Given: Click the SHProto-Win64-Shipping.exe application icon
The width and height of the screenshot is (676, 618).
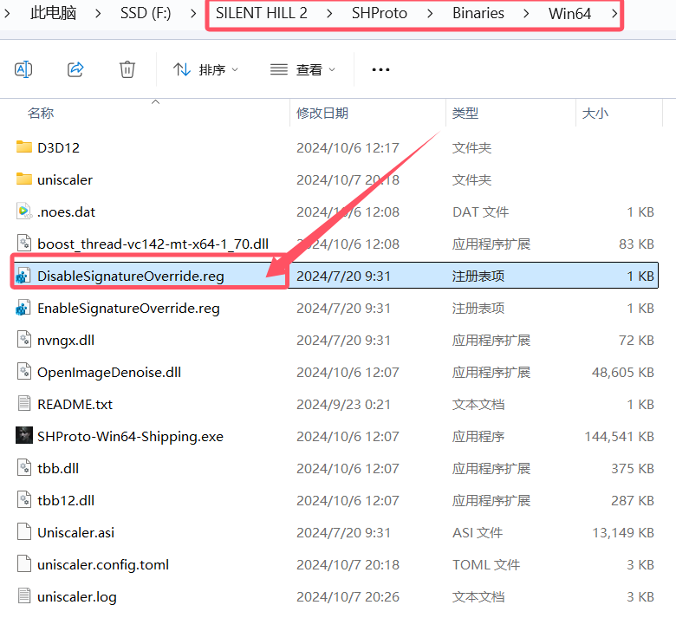Looking at the screenshot, I should (x=23, y=436).
